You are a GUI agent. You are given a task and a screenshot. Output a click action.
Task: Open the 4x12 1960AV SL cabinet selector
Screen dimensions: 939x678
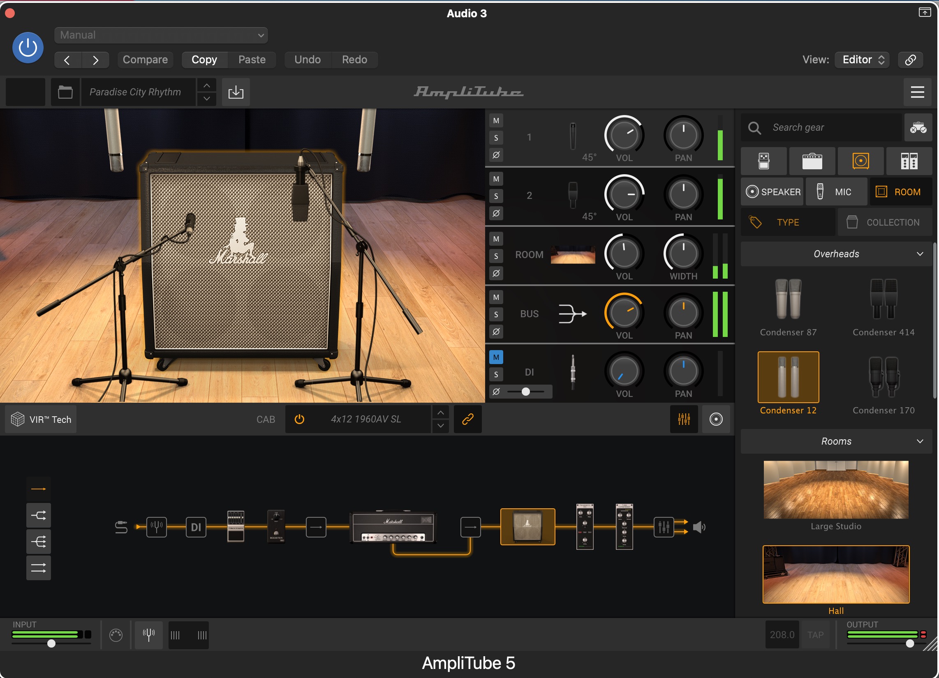(x=366, y=419)
